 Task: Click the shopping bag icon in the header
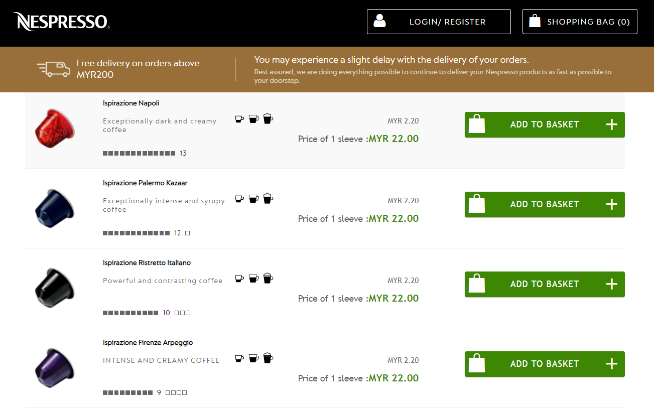pos(535,21)
